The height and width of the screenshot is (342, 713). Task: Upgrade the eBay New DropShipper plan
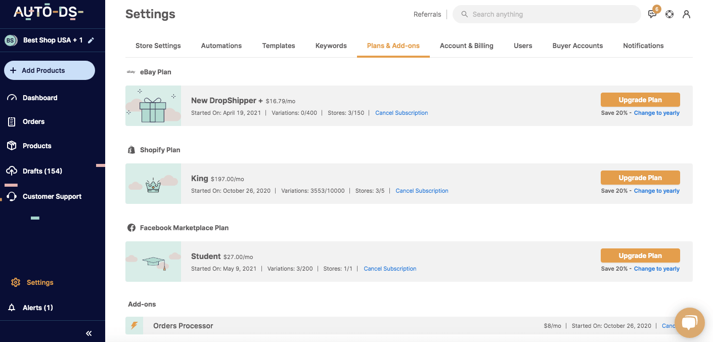[x=640, y=100]
